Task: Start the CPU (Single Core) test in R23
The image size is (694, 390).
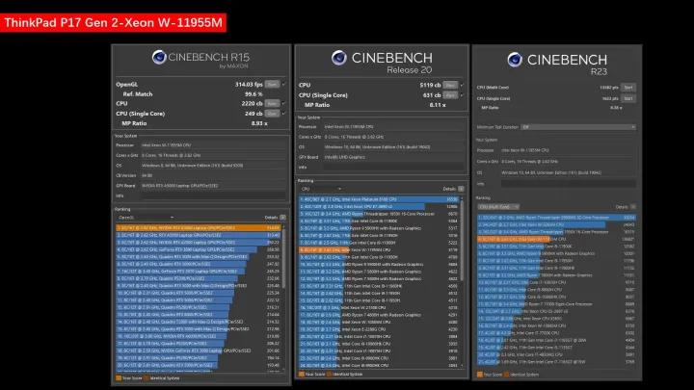Action: point(629,97)
